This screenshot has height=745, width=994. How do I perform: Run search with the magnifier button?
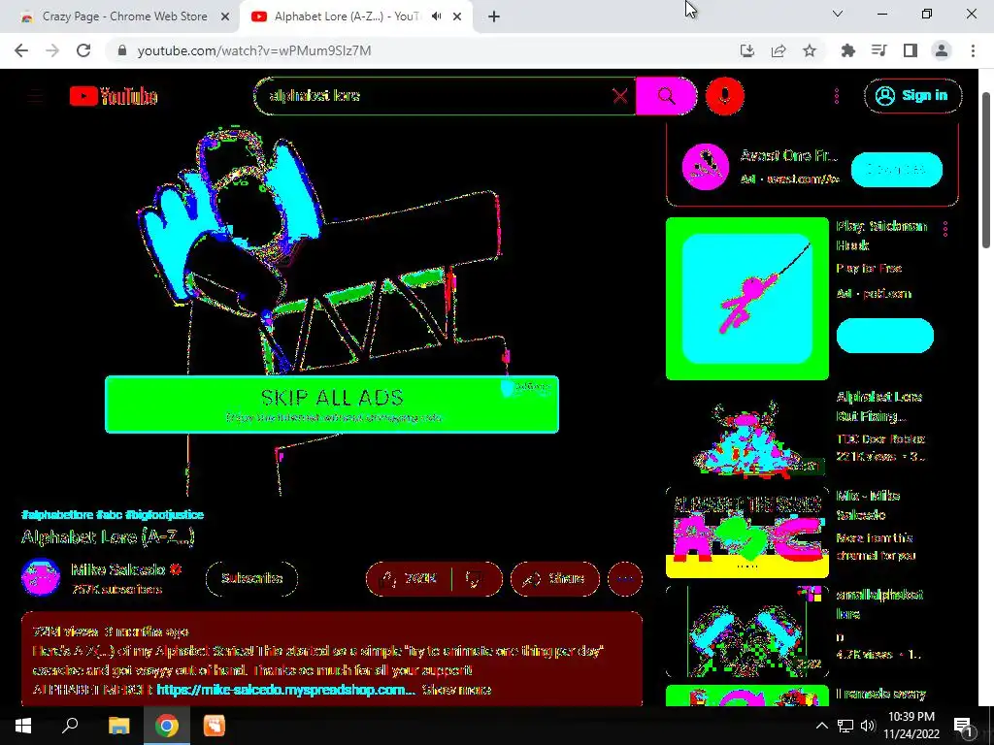pyautogui.click(x=666, y=96)
